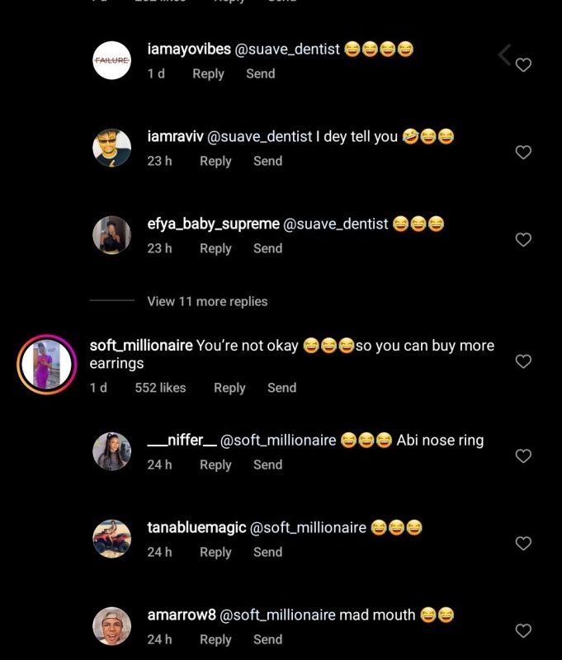Click the back chevron arrow near top
562x660 pixels.
click(x=504, y=55)
